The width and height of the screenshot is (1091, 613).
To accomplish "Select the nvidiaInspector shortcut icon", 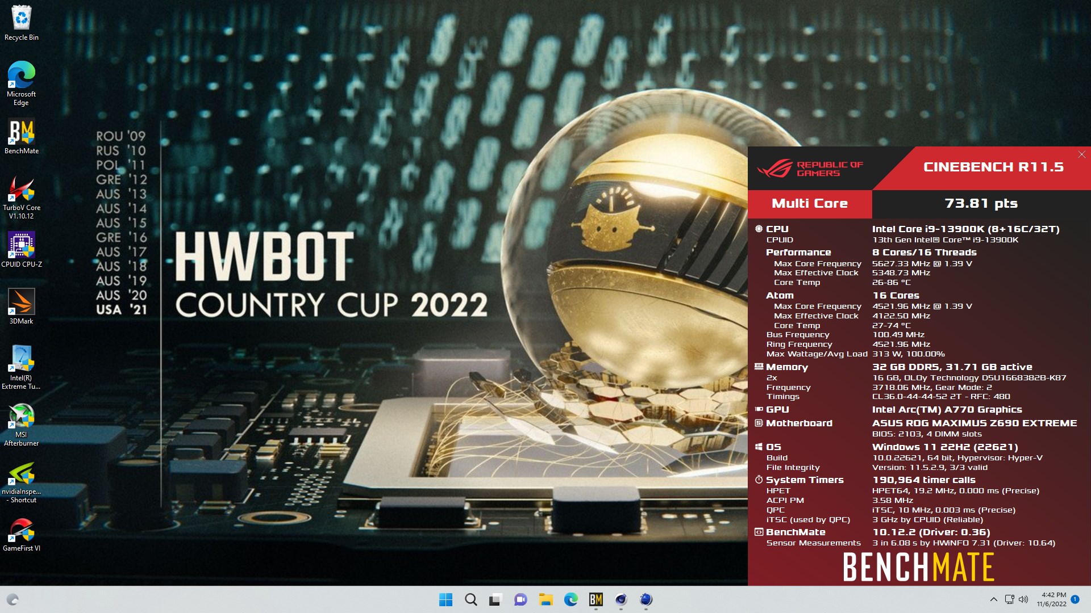I will (x=22, y=481).
